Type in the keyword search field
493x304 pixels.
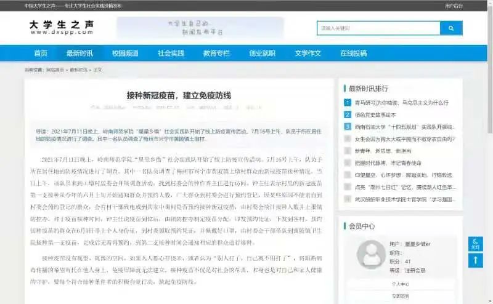click(x=378, y=28)
